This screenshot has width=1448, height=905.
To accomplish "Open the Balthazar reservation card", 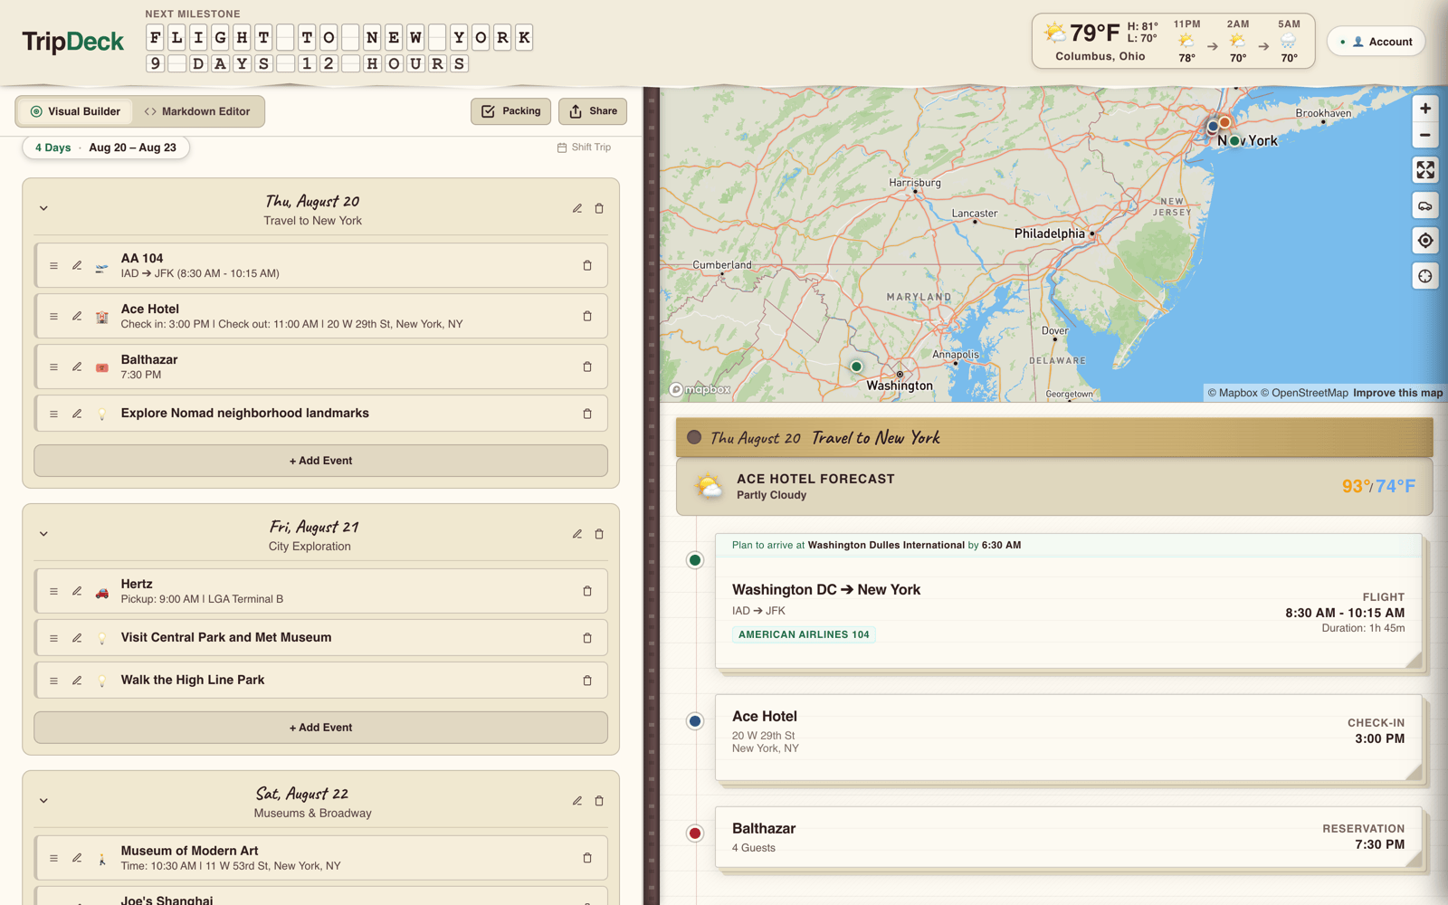I will tap(1068, 837).
